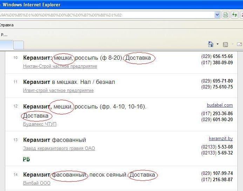This screenshot has height=191, width=243.
Task: Expand the Home button dropdown arrow
Action: pyautogui.click(x=217, y=44)
